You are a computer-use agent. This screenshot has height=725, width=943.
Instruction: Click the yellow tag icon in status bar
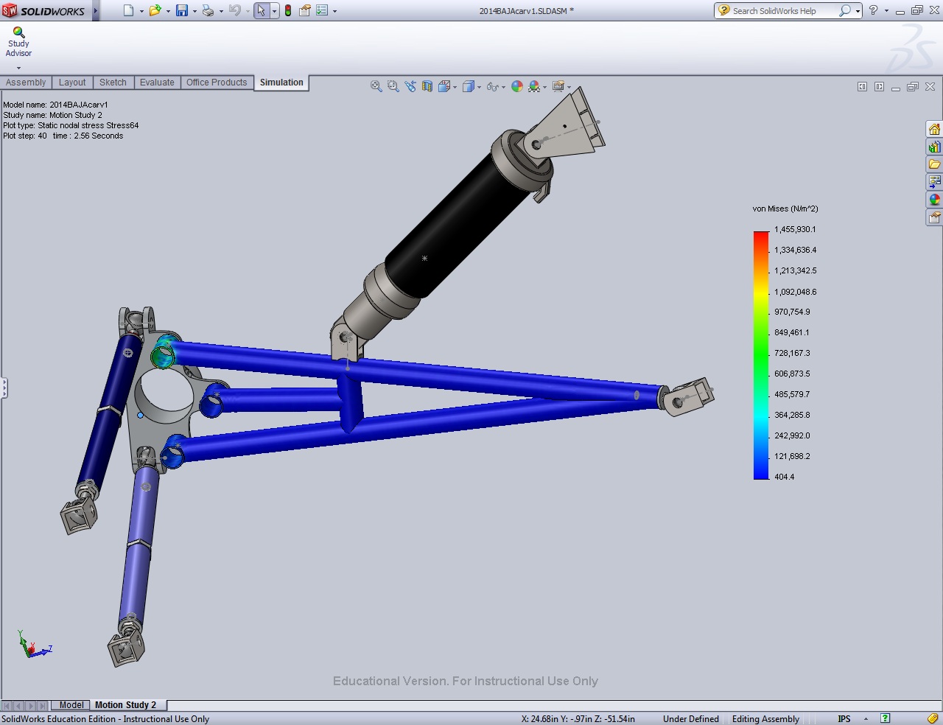[932, 718]
